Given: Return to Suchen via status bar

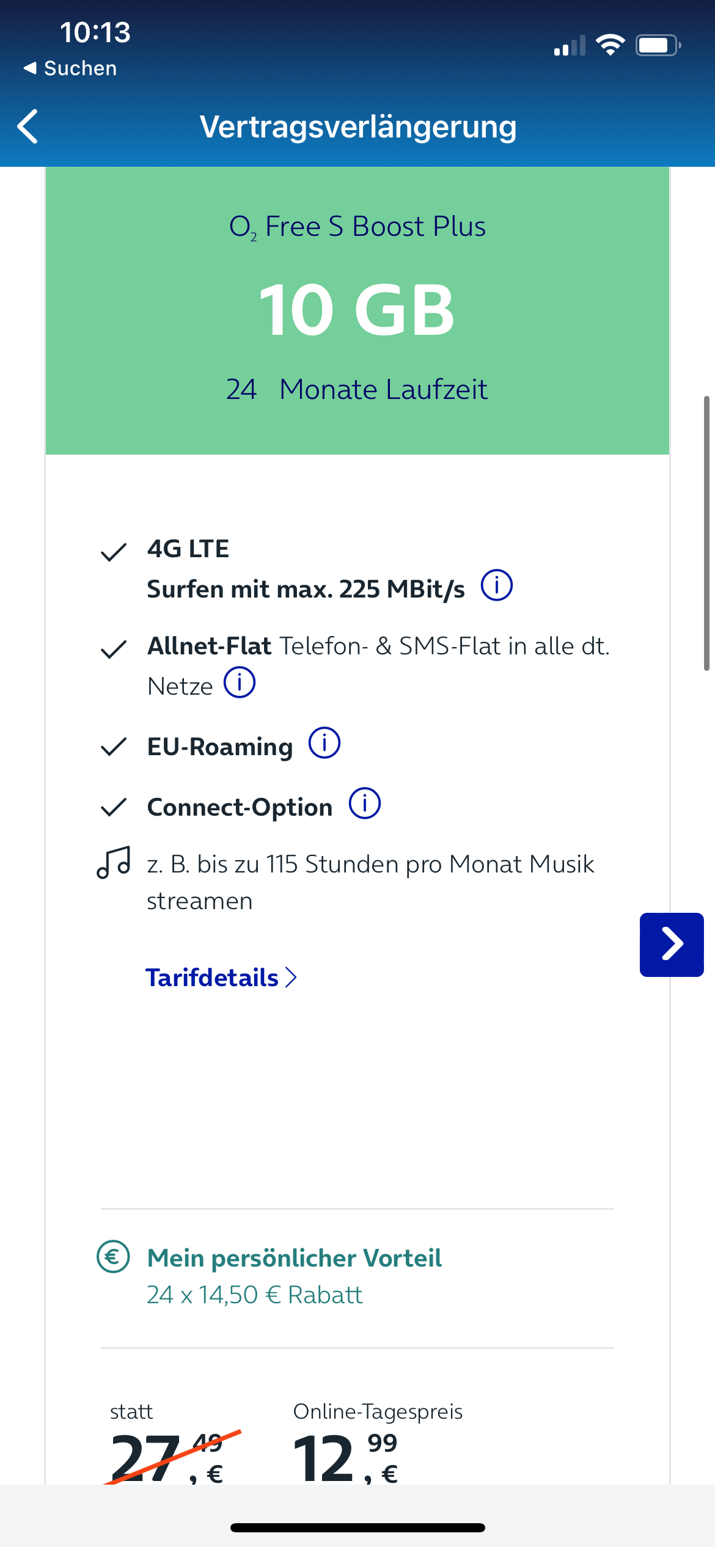Looking at the screenshot, I should pyautogui.click(x=70, y=68).
